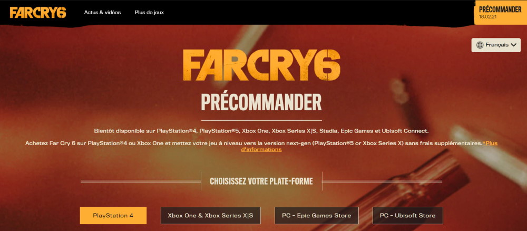This screenshot has height=231, width=527.
Task: Open the Actus & vidéos menu
Action: click(x=103, y=13)
